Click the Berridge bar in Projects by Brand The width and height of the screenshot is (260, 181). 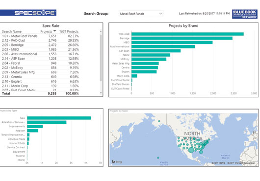point(182,38)
